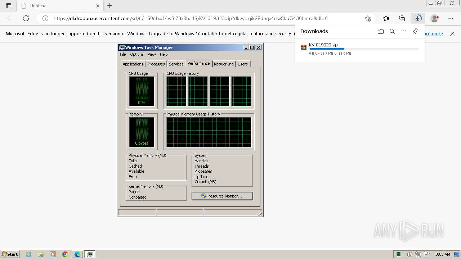The height and width of the screenshot is (259, 461).
Task: Click the CPU Usage meter graph
Action: click(142, 91)
